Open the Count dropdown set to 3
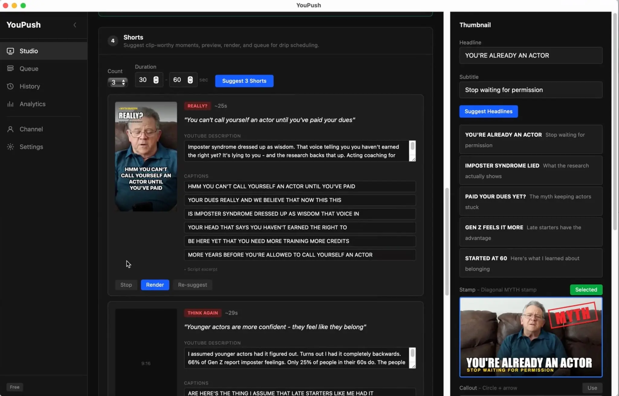The height and width of the screenshot is (396, 619). pos(118,82)
